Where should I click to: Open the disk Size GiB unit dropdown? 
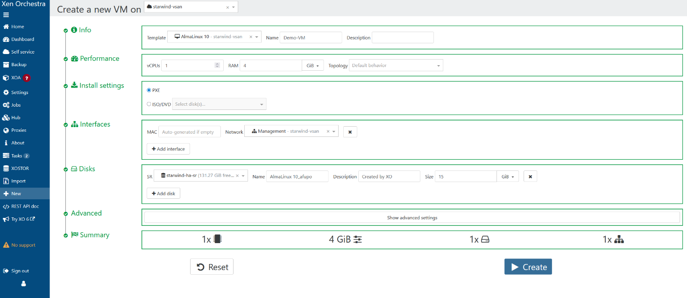tap(508, 176)
